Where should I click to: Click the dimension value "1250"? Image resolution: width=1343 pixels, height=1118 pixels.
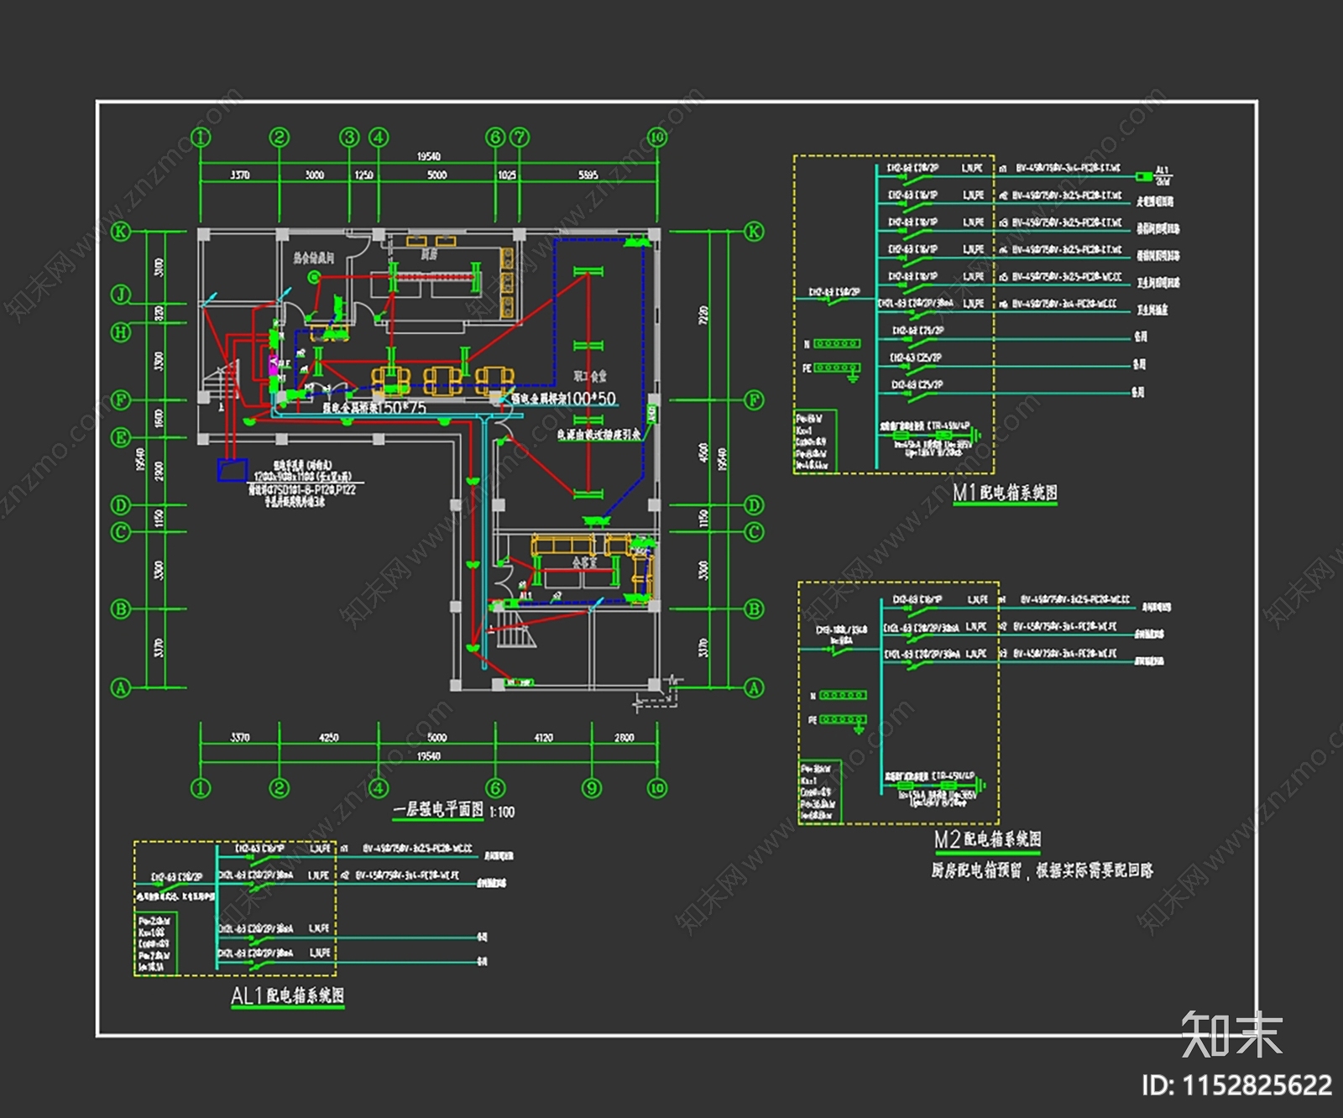[x=363, y=175]
